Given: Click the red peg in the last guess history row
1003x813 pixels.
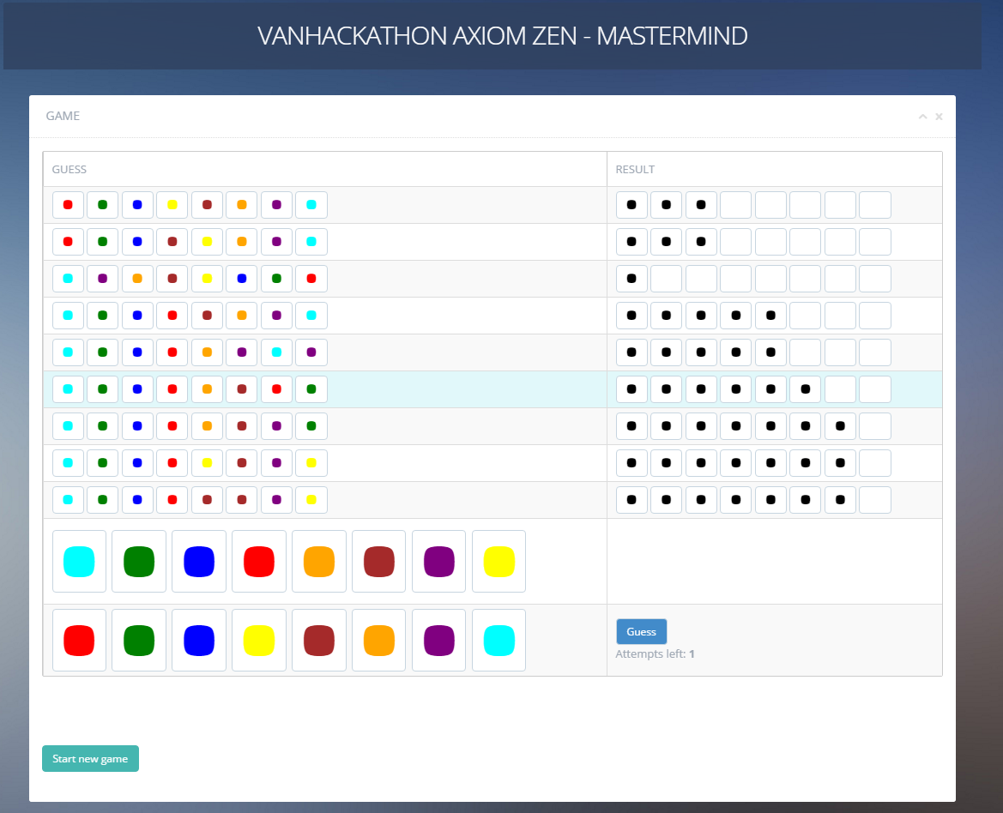Looking at the screenshot, I should tap(172, 500).
